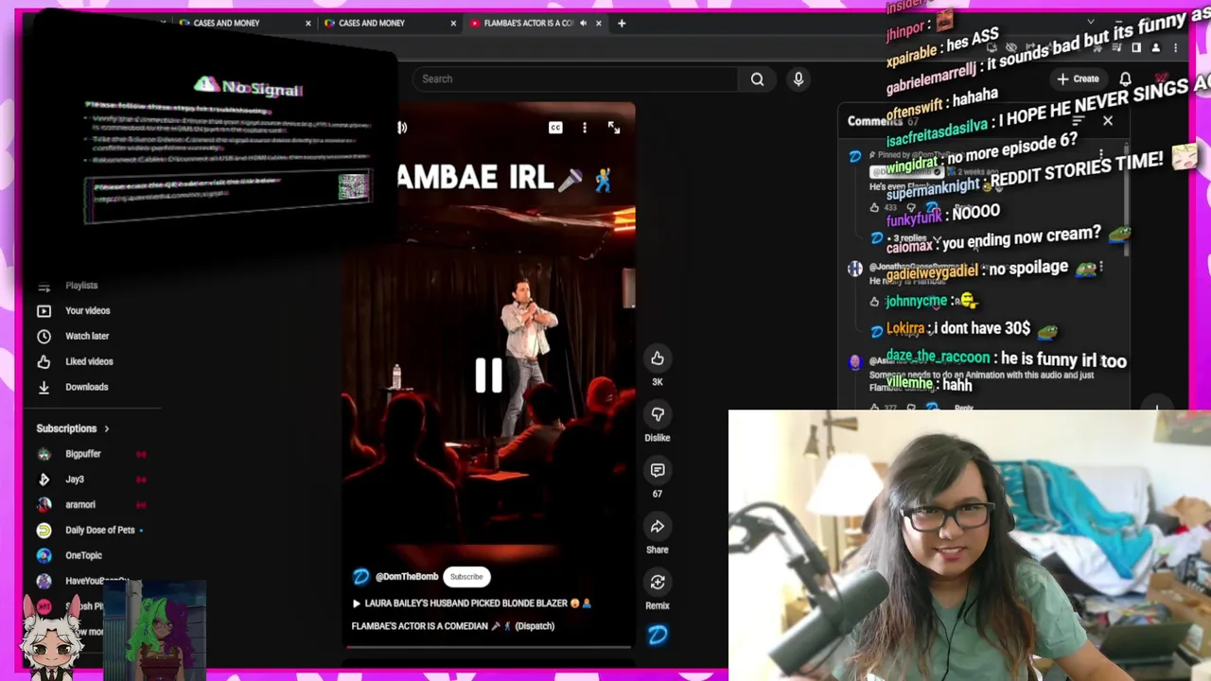The height and width of the screenshot is (681, 1211).
Task: Open linked video LAURA BAILEY'S HUSBAND PICKED BLONDE BLAZER
Action: [472, 603]
